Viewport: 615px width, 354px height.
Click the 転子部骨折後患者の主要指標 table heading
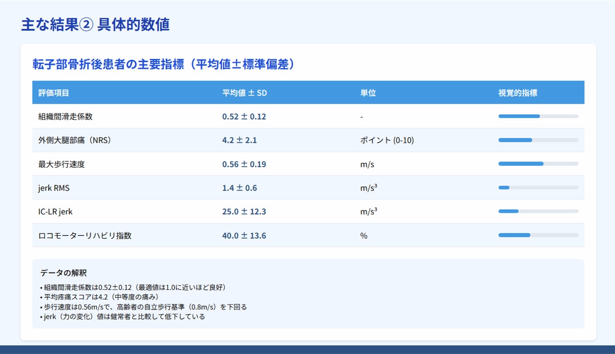[x=164, y=65]
